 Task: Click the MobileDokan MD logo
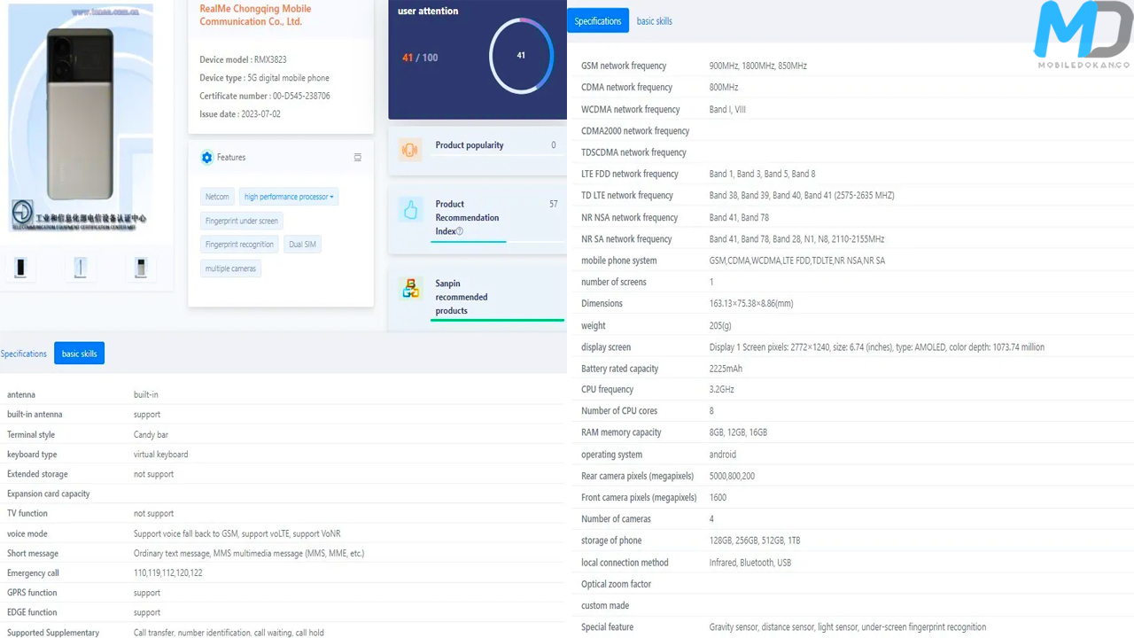pyautogui.click(x=1082, y=35)
